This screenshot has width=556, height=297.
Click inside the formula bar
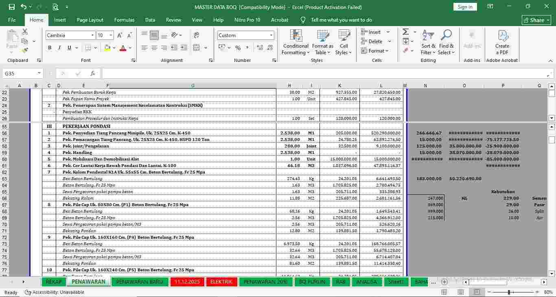pos(324,73)
